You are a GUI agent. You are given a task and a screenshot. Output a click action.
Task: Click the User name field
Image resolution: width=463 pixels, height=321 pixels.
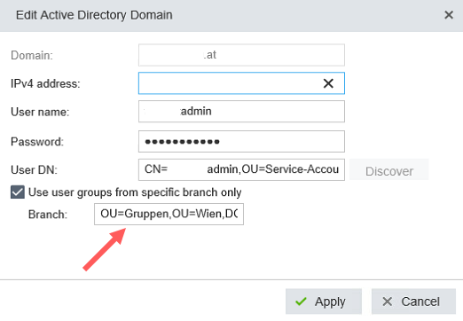pyautogui.click(x=241, y=112)
